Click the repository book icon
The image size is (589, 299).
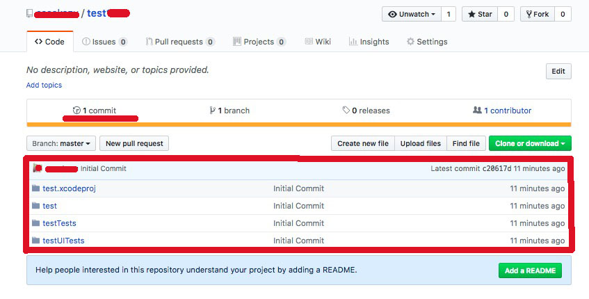coord(29,13)
